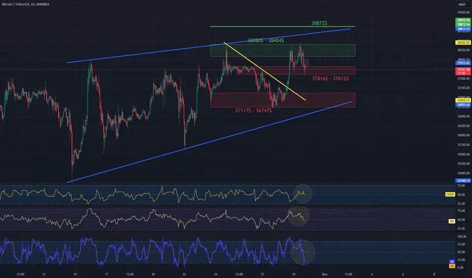Click the red 37741.98 current price tag
Screen dimensions: 472x278
point(463,71)
